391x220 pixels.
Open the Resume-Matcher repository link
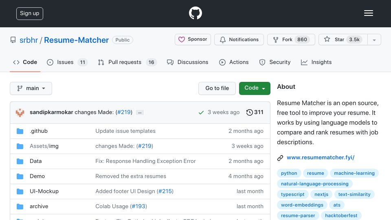coord(76,40)
